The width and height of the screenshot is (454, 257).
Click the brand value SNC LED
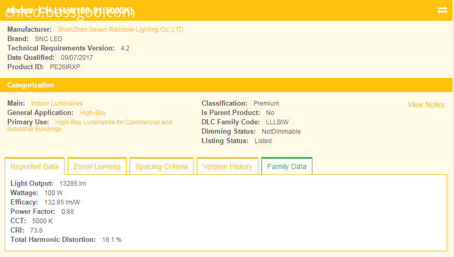(x=48, y=39)
